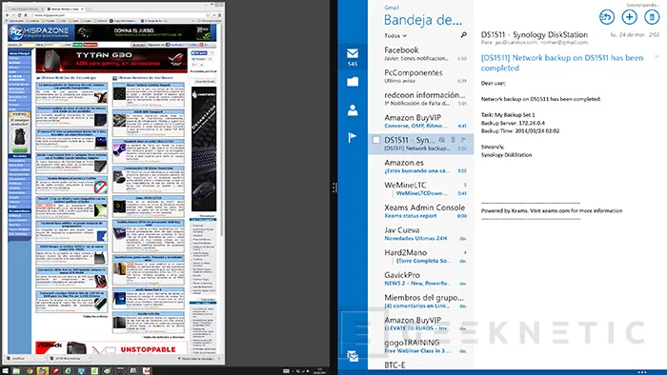Screen dimensions: 667x375
Task: Go forward in the Chrome browser
Action: click(13, 15)
